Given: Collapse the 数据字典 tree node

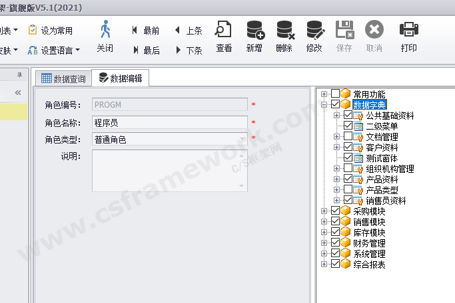Looking at the screenshot, I should coord(324,105).
